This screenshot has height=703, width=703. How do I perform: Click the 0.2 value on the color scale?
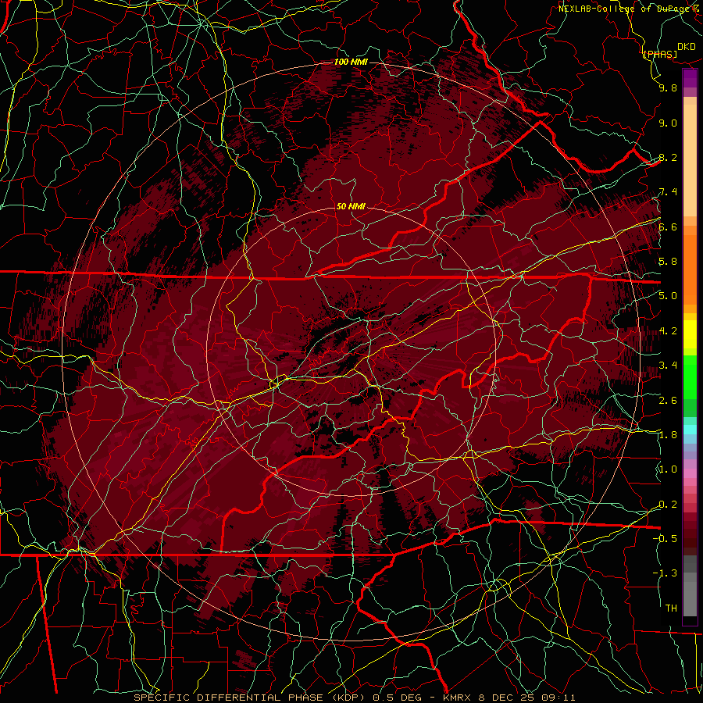coord(668,505)
